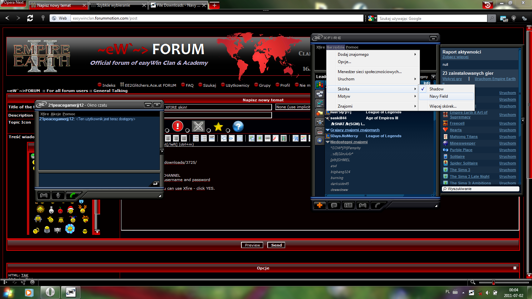532x299 pixels.
Task: Expand Znajomi submenu
Action: click(x=373, y=106)
